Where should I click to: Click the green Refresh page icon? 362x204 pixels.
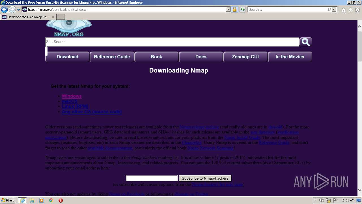pyautogui.click(x=242, y=10)
